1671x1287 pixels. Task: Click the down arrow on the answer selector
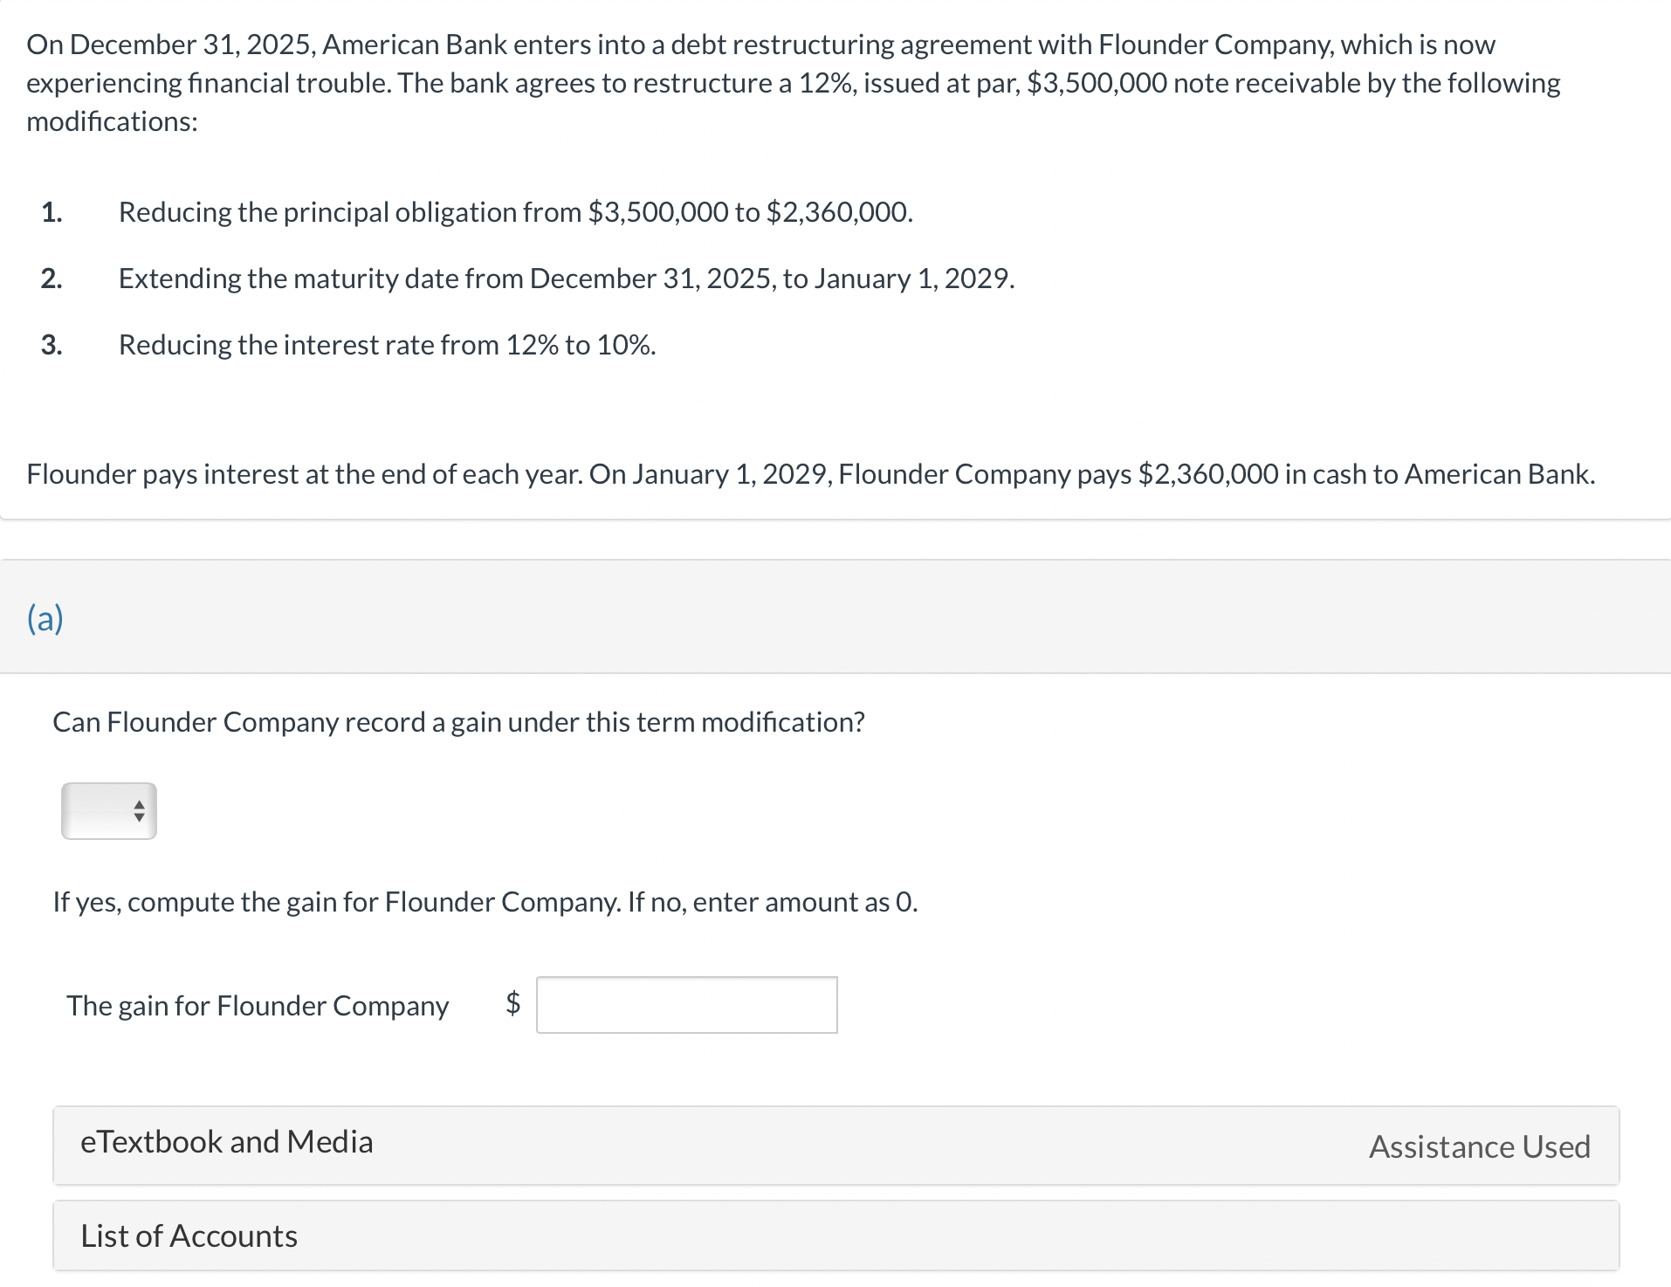(x=138, y=818)
